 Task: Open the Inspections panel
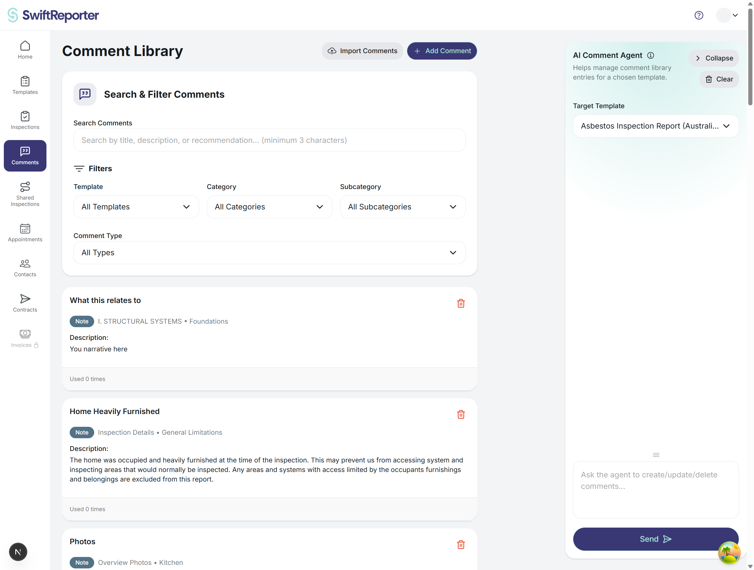point(24,120)
